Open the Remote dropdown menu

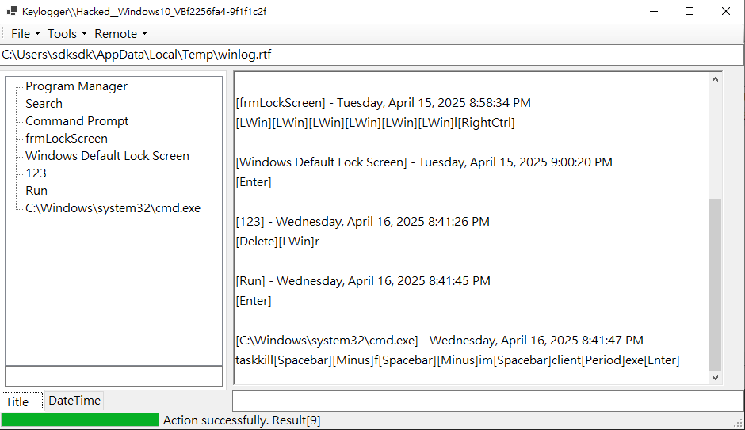(120, 34)
